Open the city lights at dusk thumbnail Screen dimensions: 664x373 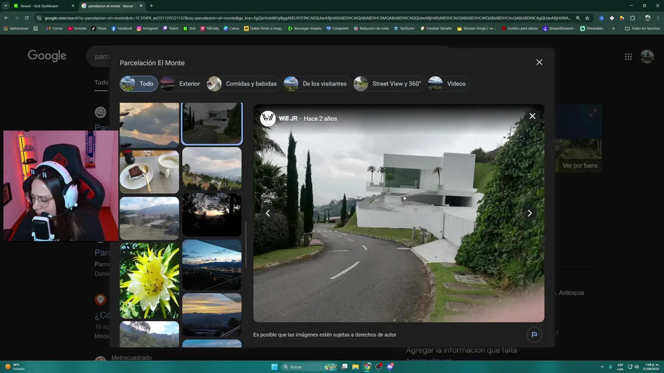coord(212,264)
